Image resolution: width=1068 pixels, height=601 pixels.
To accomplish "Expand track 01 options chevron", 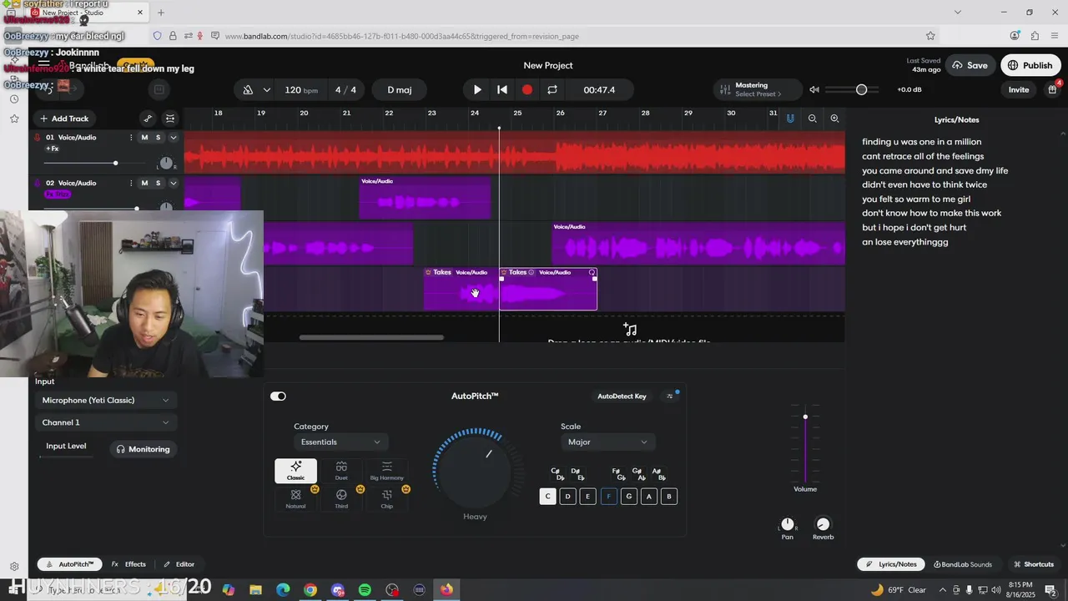I will [x=174, y=138].
